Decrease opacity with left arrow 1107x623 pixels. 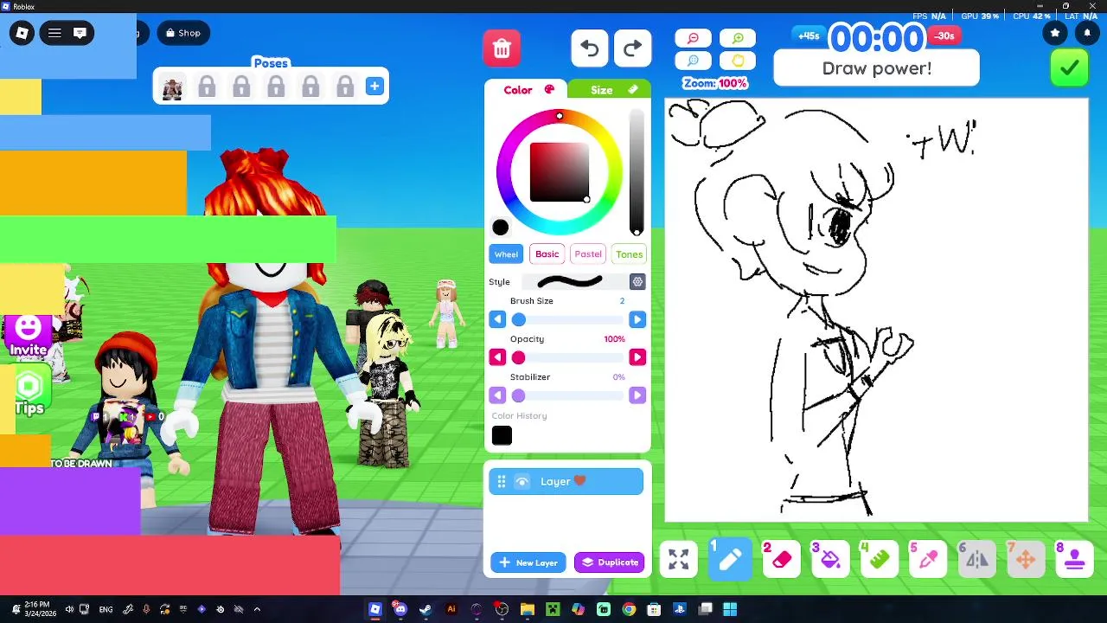[497, 357]
